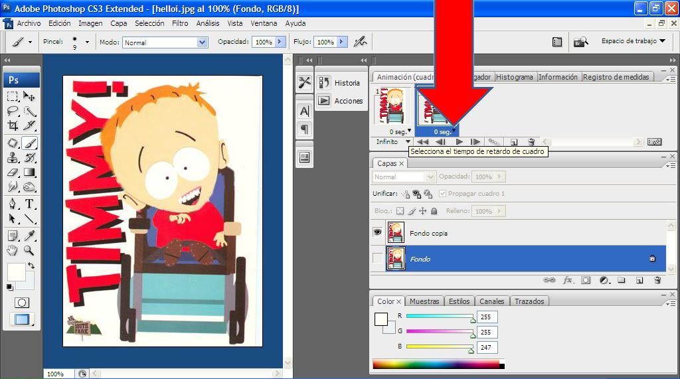The height and width of the screenshot is (379, 680).
Task: Duplicate the selected animation frame
Action: coord(514,142)
